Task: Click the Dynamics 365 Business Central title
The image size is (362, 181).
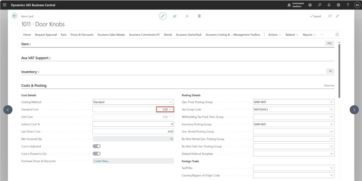Action: click(33, 5)
